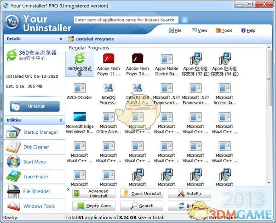Select Apple 应用程序支持 (64 位) icon
Screen dimensions: 276x223
click(x=224, y=58)
